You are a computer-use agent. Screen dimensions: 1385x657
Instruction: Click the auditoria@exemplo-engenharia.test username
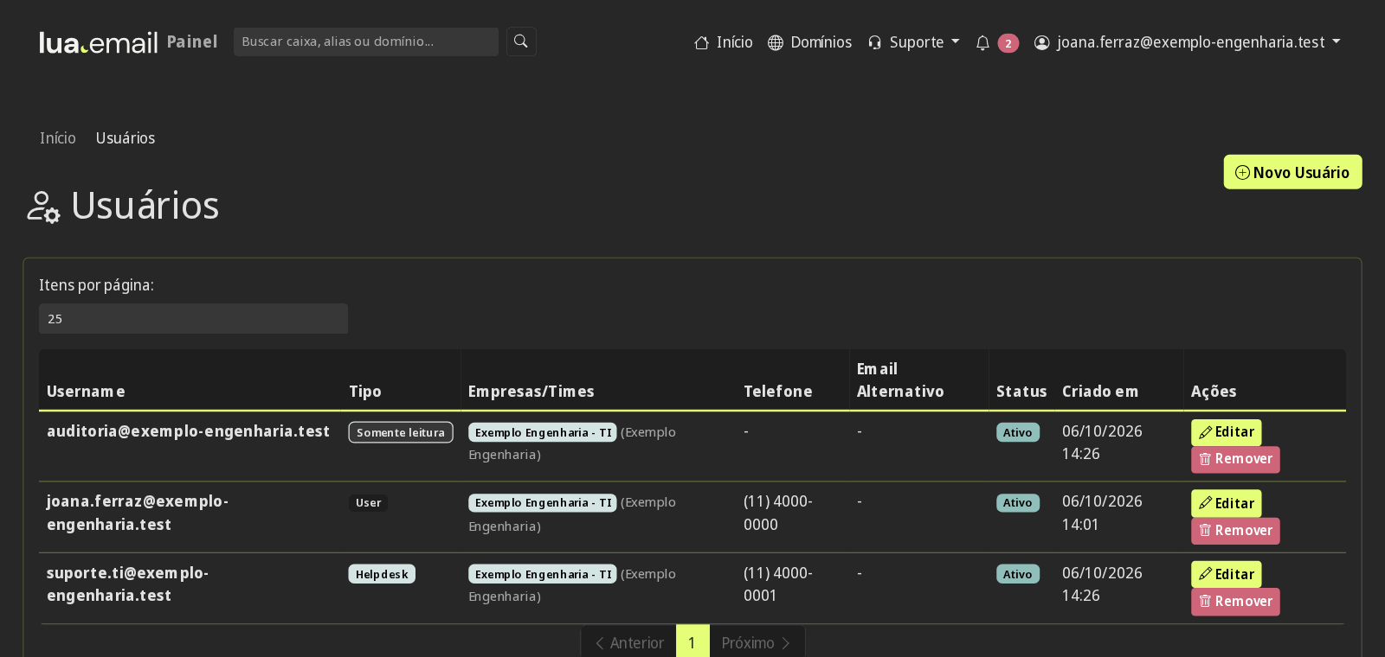pos(188,431)
